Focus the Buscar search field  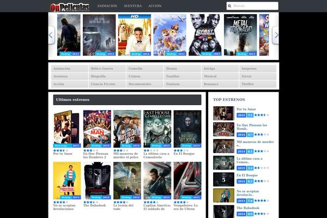point(252,6)
